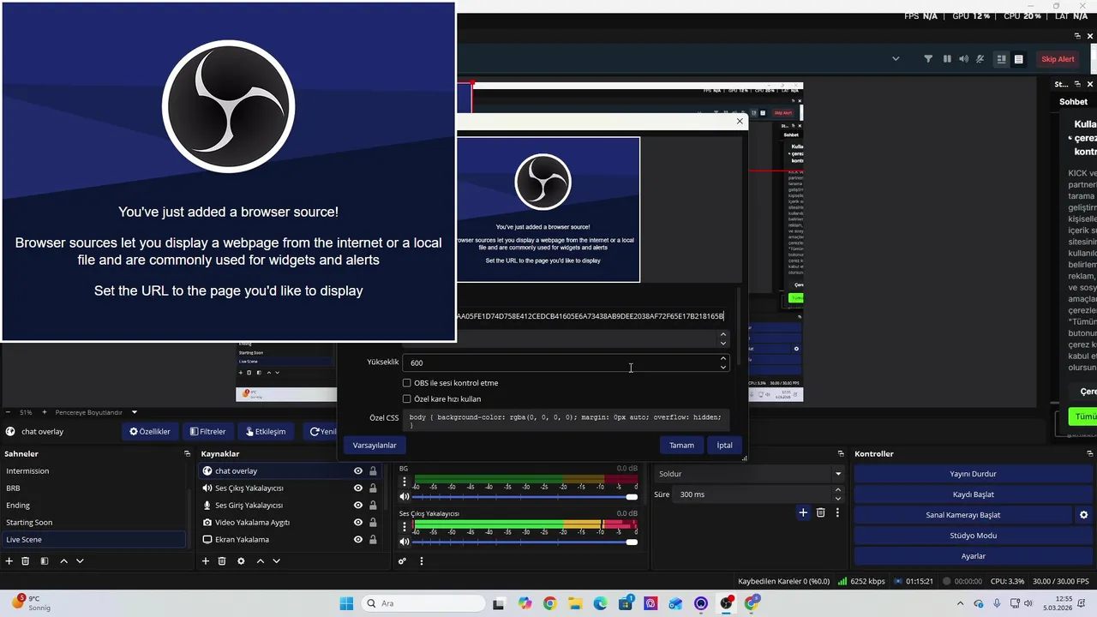Click İptal to cancel the properties dialog
The height and width of the screenshot is (617, 1097).
point(725,446)
